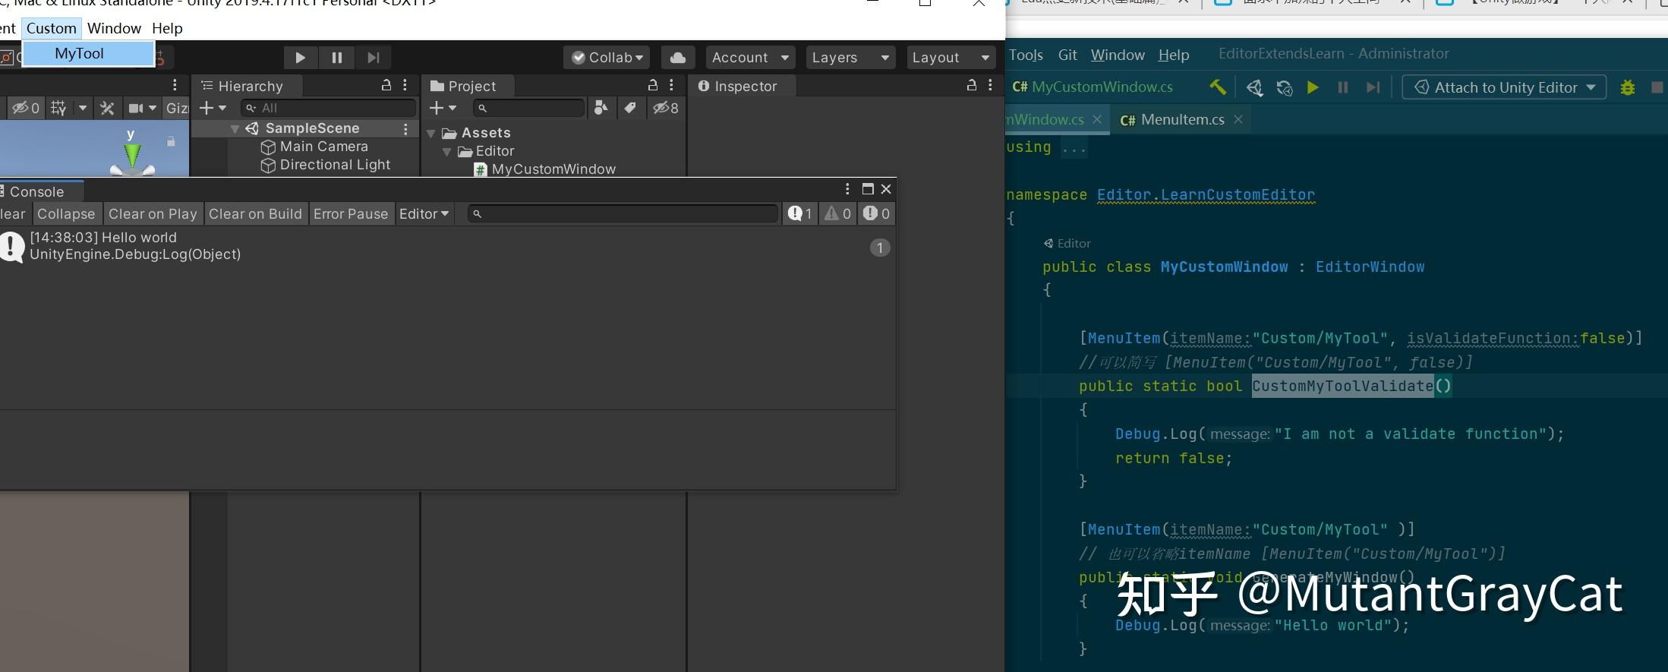Viewport: 1668px width, 672px height.
Task: Select Directional Light in the Hierarchy
Action: click(335, 165)
